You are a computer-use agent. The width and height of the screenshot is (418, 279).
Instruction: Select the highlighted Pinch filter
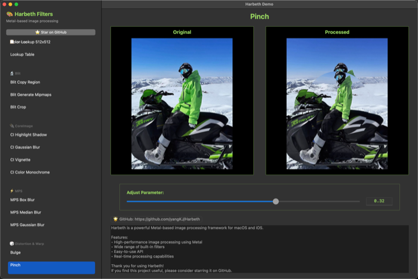pyautogui.click(x=51, y=268)
